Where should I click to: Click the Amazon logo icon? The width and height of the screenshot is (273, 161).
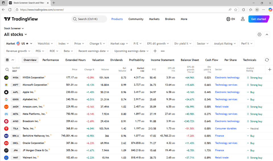(6, 107)
